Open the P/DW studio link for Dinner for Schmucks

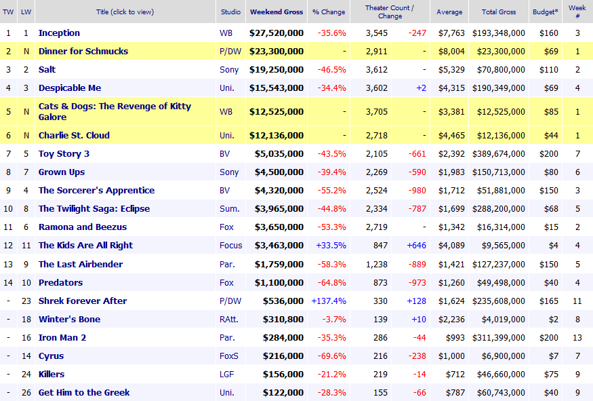pyautogui.click(x=230, y=51)
